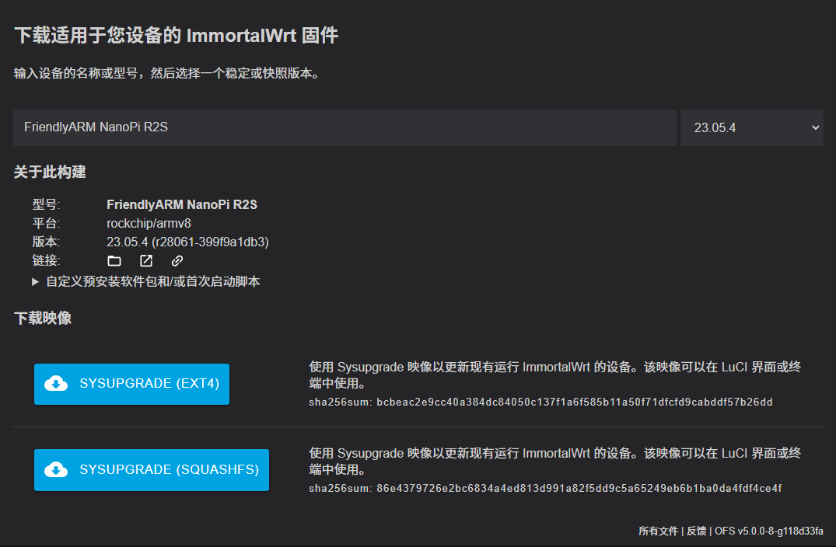
Task: Open the external-link icon beside 链接
Action: point(146,261)
